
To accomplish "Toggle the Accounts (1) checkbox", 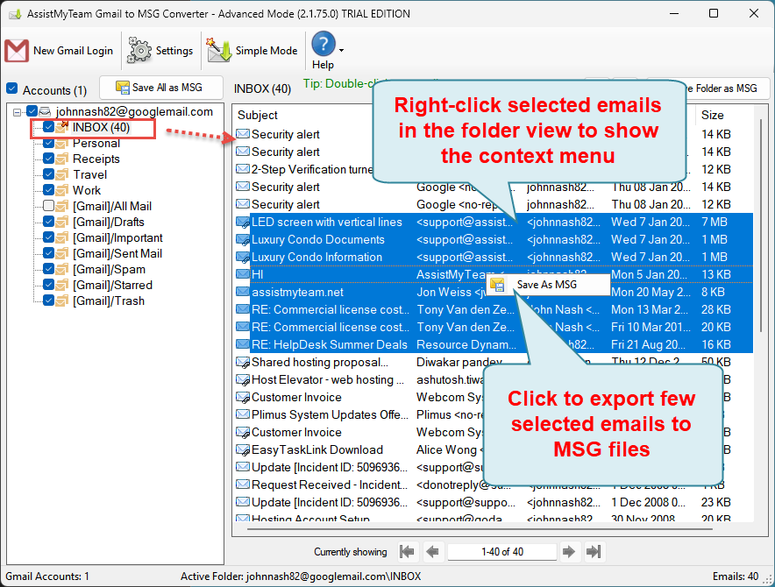I will 12,89.
